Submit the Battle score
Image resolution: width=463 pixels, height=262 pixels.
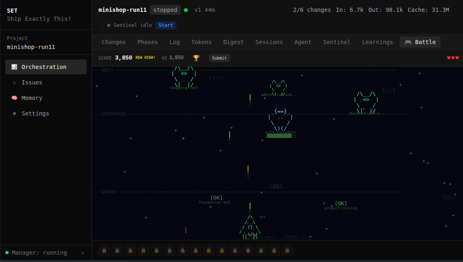coord(219,58)
